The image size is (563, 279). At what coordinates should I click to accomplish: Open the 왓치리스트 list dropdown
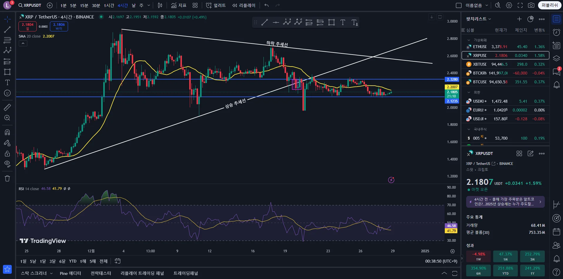479,19
